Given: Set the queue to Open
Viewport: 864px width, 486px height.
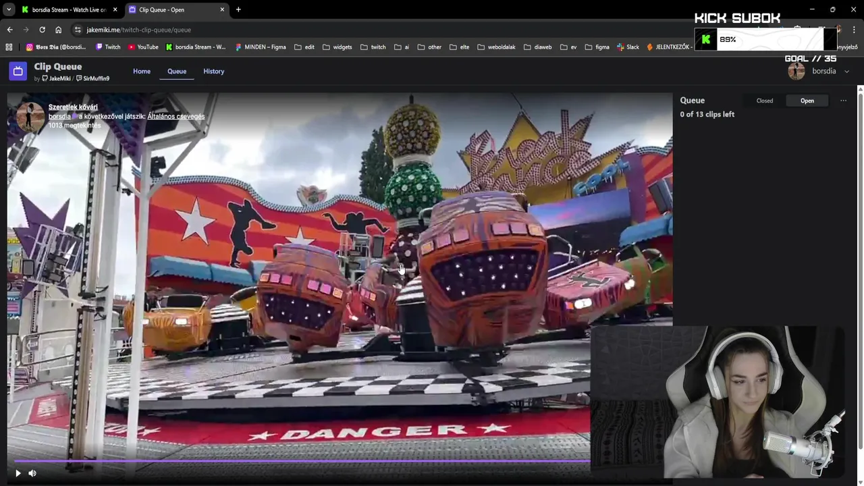Looking at the screenshot, I should click(x=807, y=101).
